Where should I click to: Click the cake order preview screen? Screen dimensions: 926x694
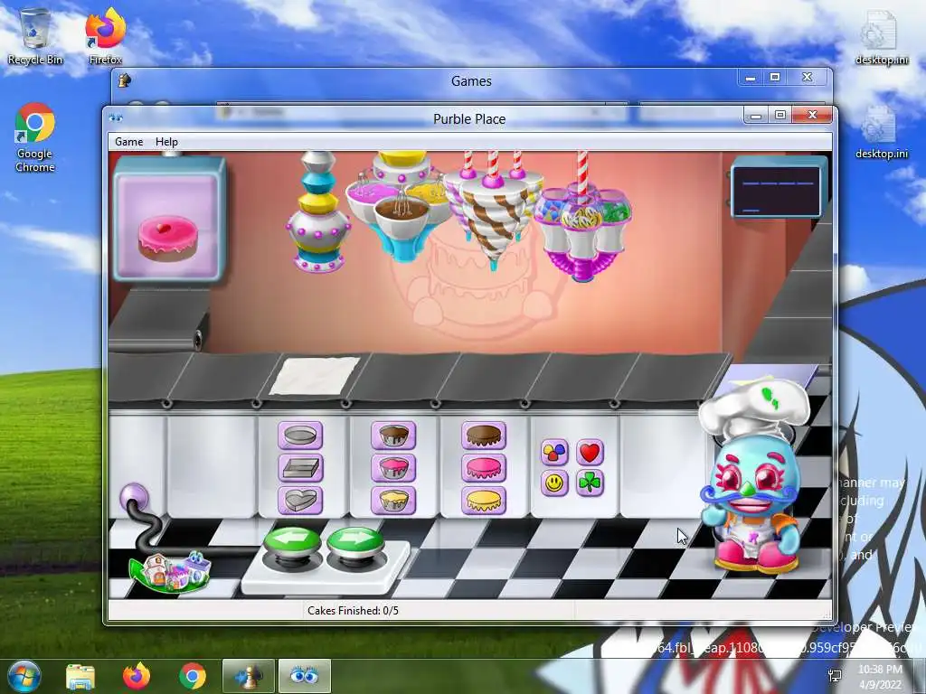click(x=169, y=219)
